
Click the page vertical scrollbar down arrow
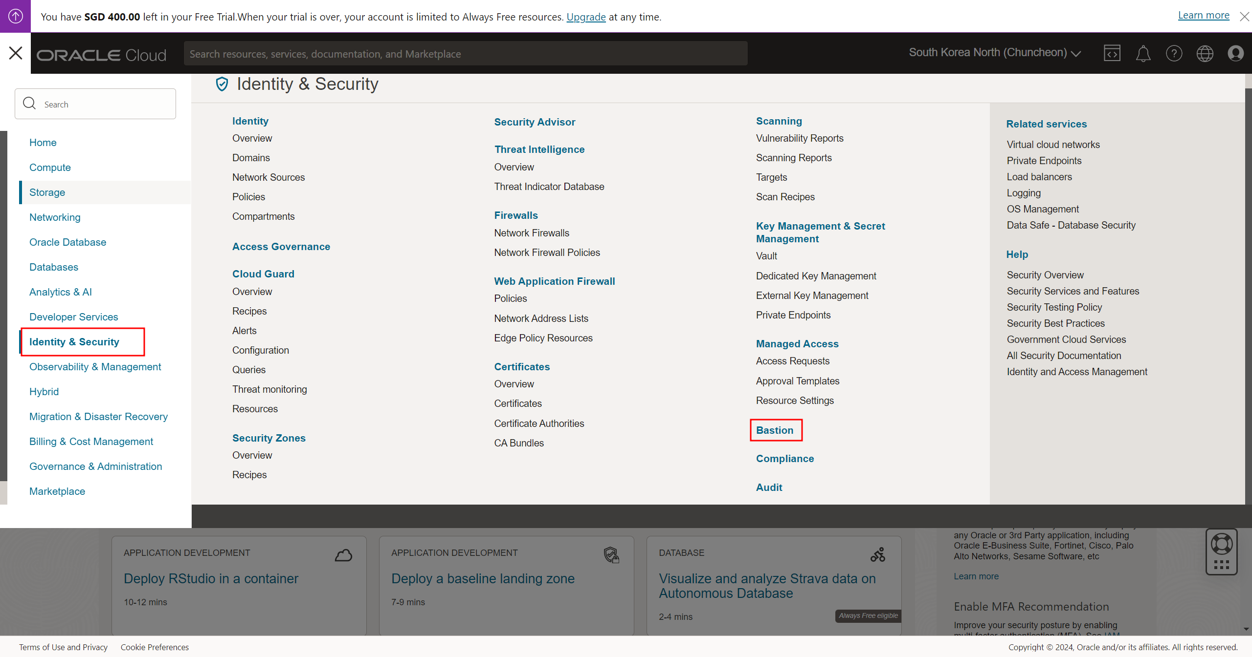(x=1246, y=629)
